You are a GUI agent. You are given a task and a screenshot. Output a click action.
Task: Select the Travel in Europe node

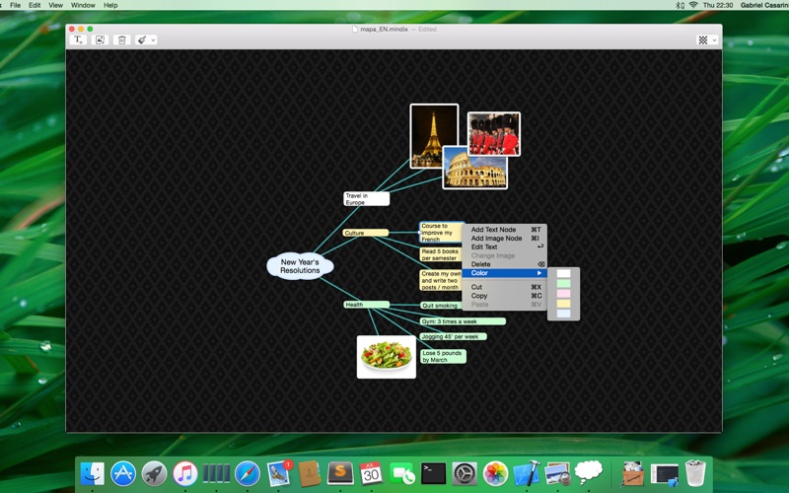pyautogui.click(x=366, y=199)
